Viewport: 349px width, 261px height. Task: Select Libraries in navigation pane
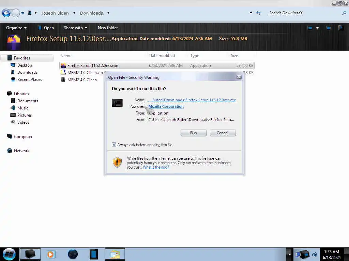point(21,94)
